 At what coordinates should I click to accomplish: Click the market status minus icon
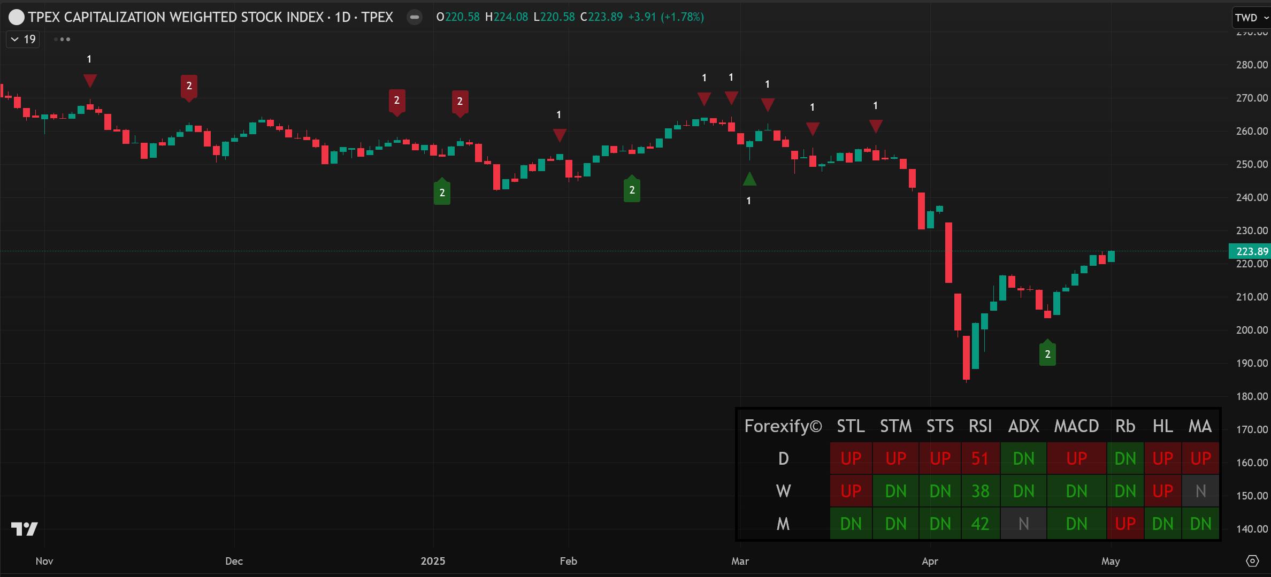[x=414, y=17]
